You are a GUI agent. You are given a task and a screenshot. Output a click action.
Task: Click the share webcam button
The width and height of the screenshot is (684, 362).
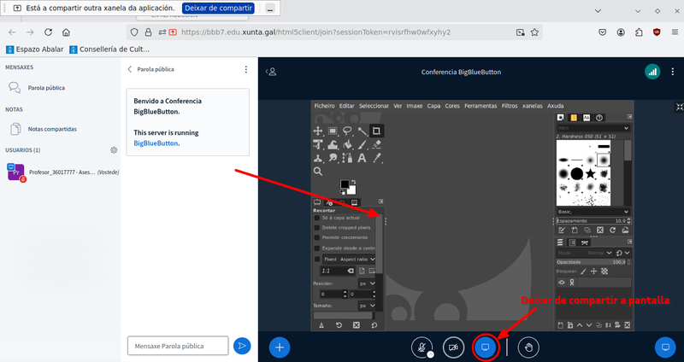[453, 347]
